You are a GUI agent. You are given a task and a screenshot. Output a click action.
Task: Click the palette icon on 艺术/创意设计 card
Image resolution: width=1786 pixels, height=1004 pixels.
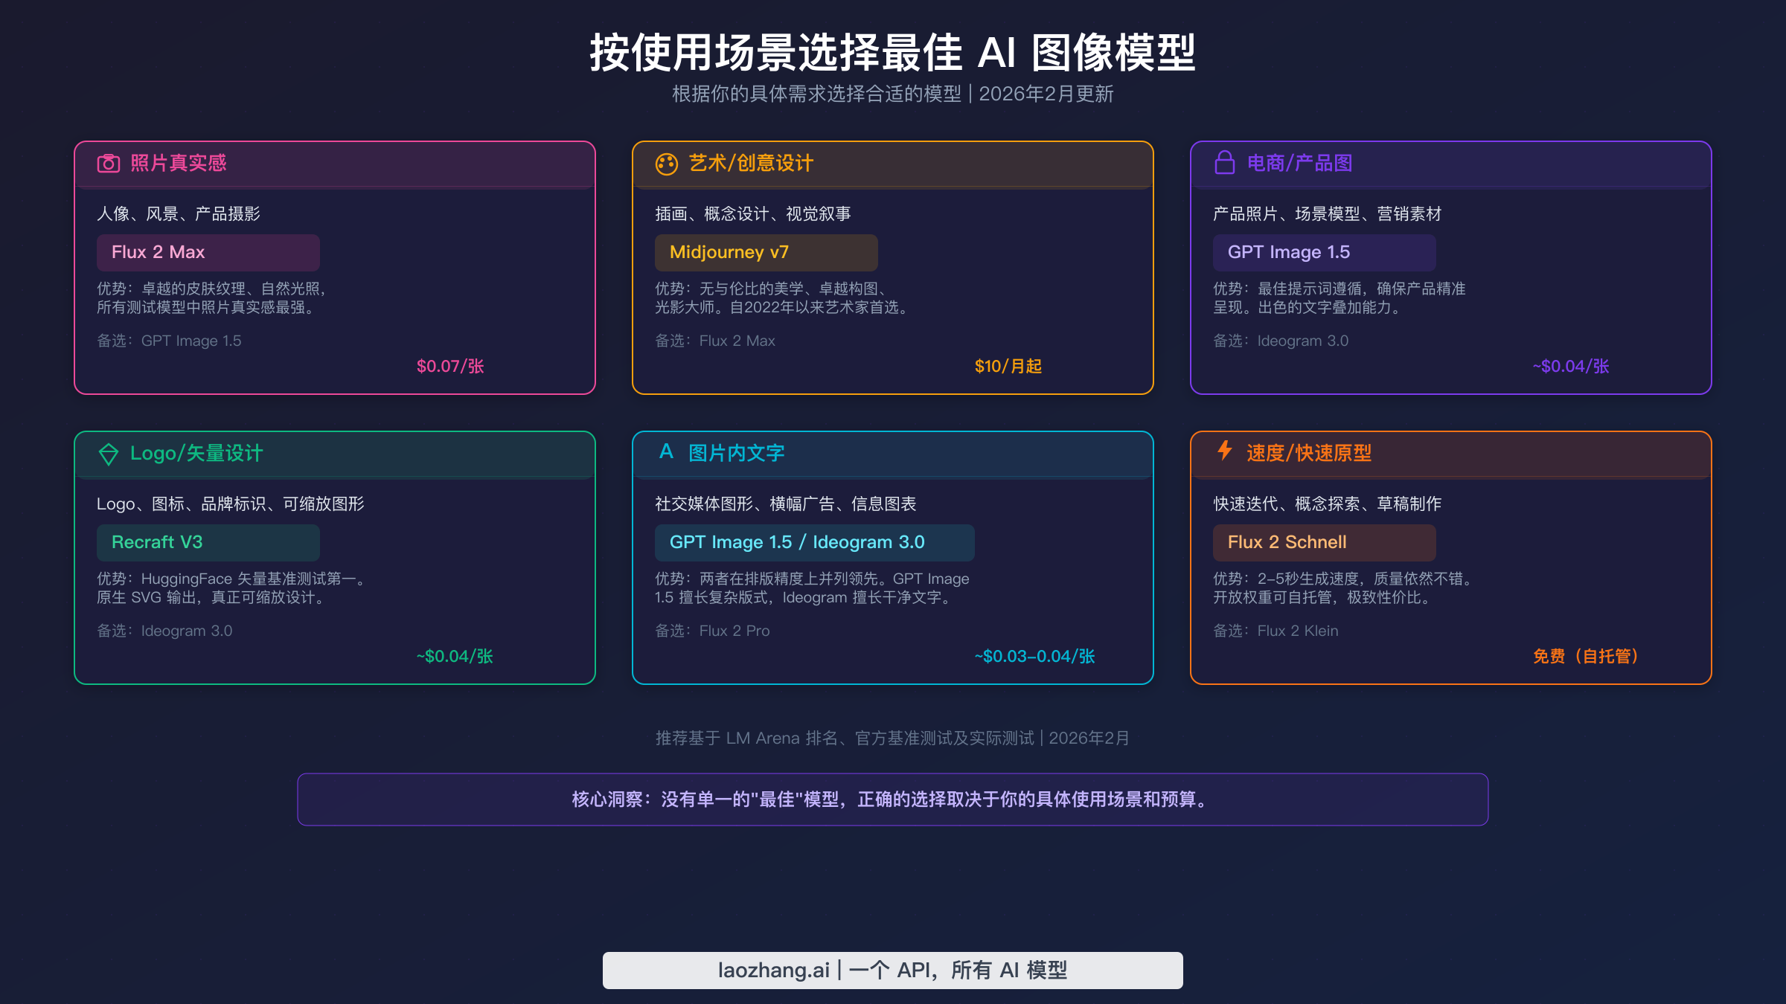(x=667, y=163)
